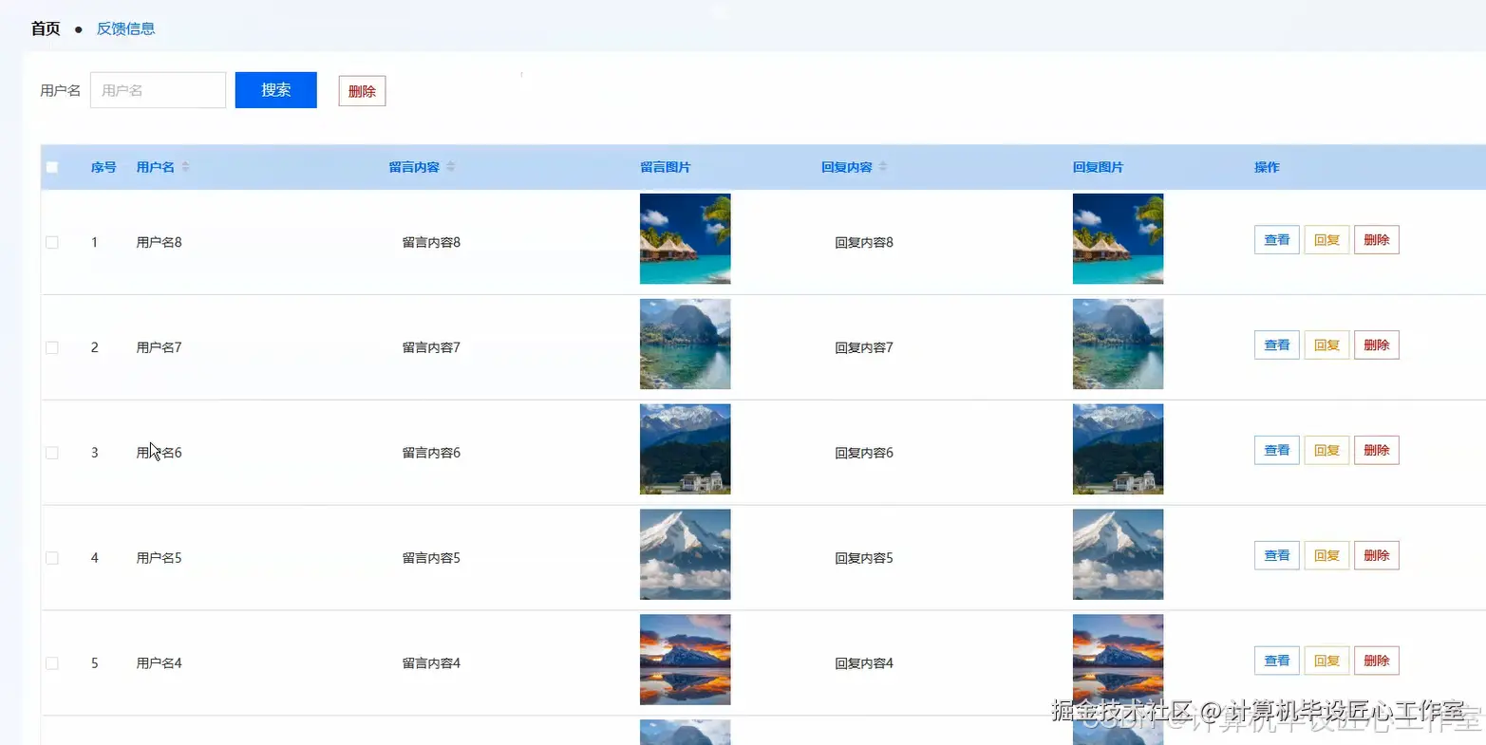Screen dimensions: 1486x745
Task: Open 回复图片 snowy peak thumbnail in row 4
Action: click(x=1118, y=555)
